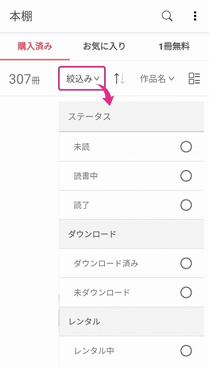This screenshot has height=369, width=209.
Task: Click the ダウンロード section header
Action: click(131, 234)
